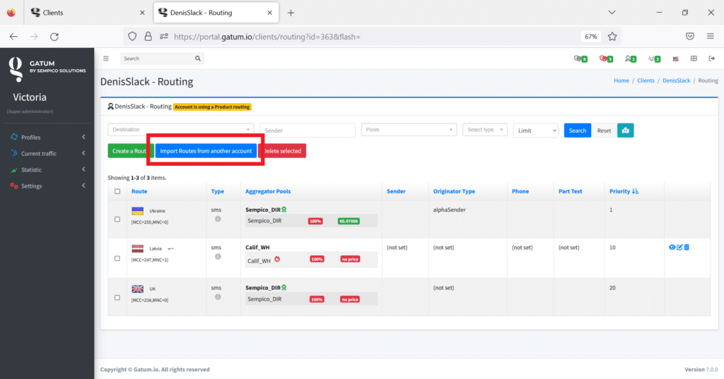The height and width of the screenshot is (379, 724).
Task: Click the padlock site security icon
Action: pos(148,37)
